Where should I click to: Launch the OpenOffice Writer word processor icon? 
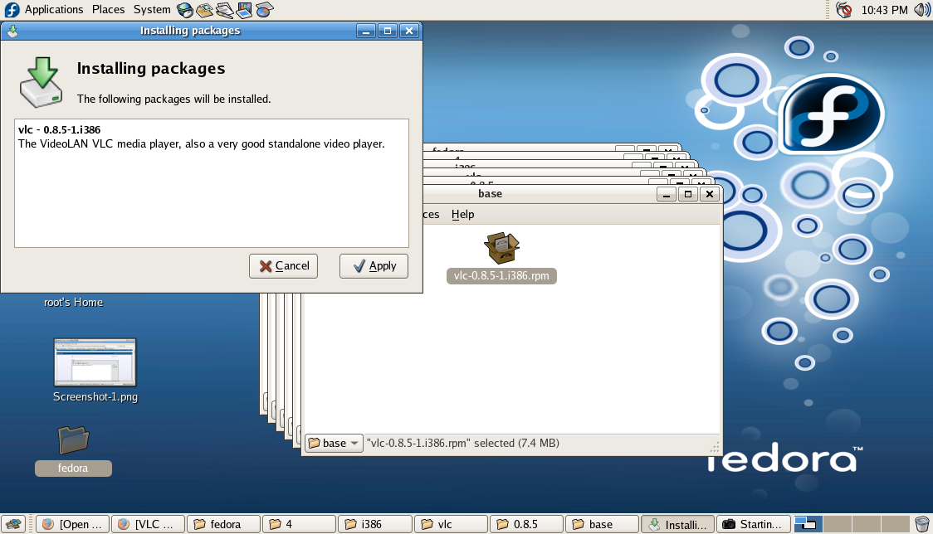coord(224,9)
